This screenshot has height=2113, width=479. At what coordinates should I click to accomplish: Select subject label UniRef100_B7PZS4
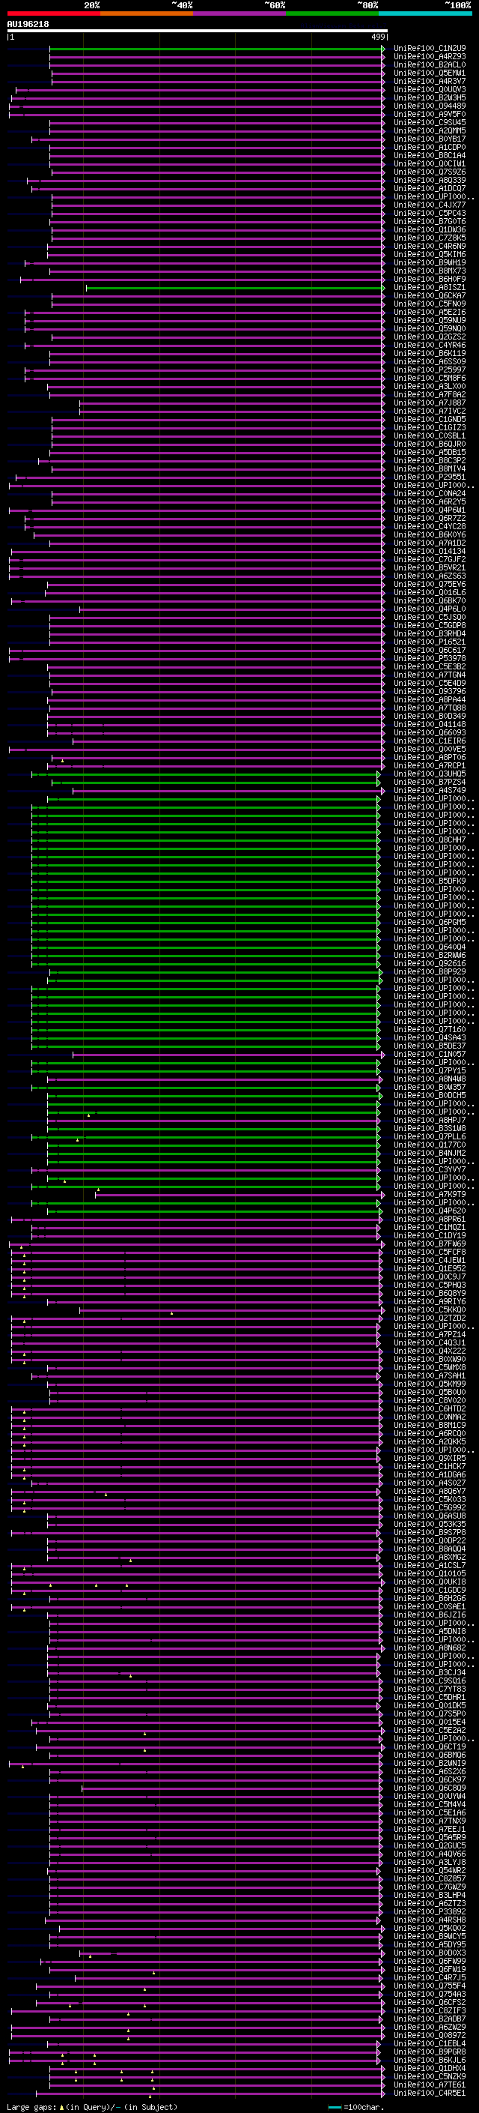(x=430, y=782)
